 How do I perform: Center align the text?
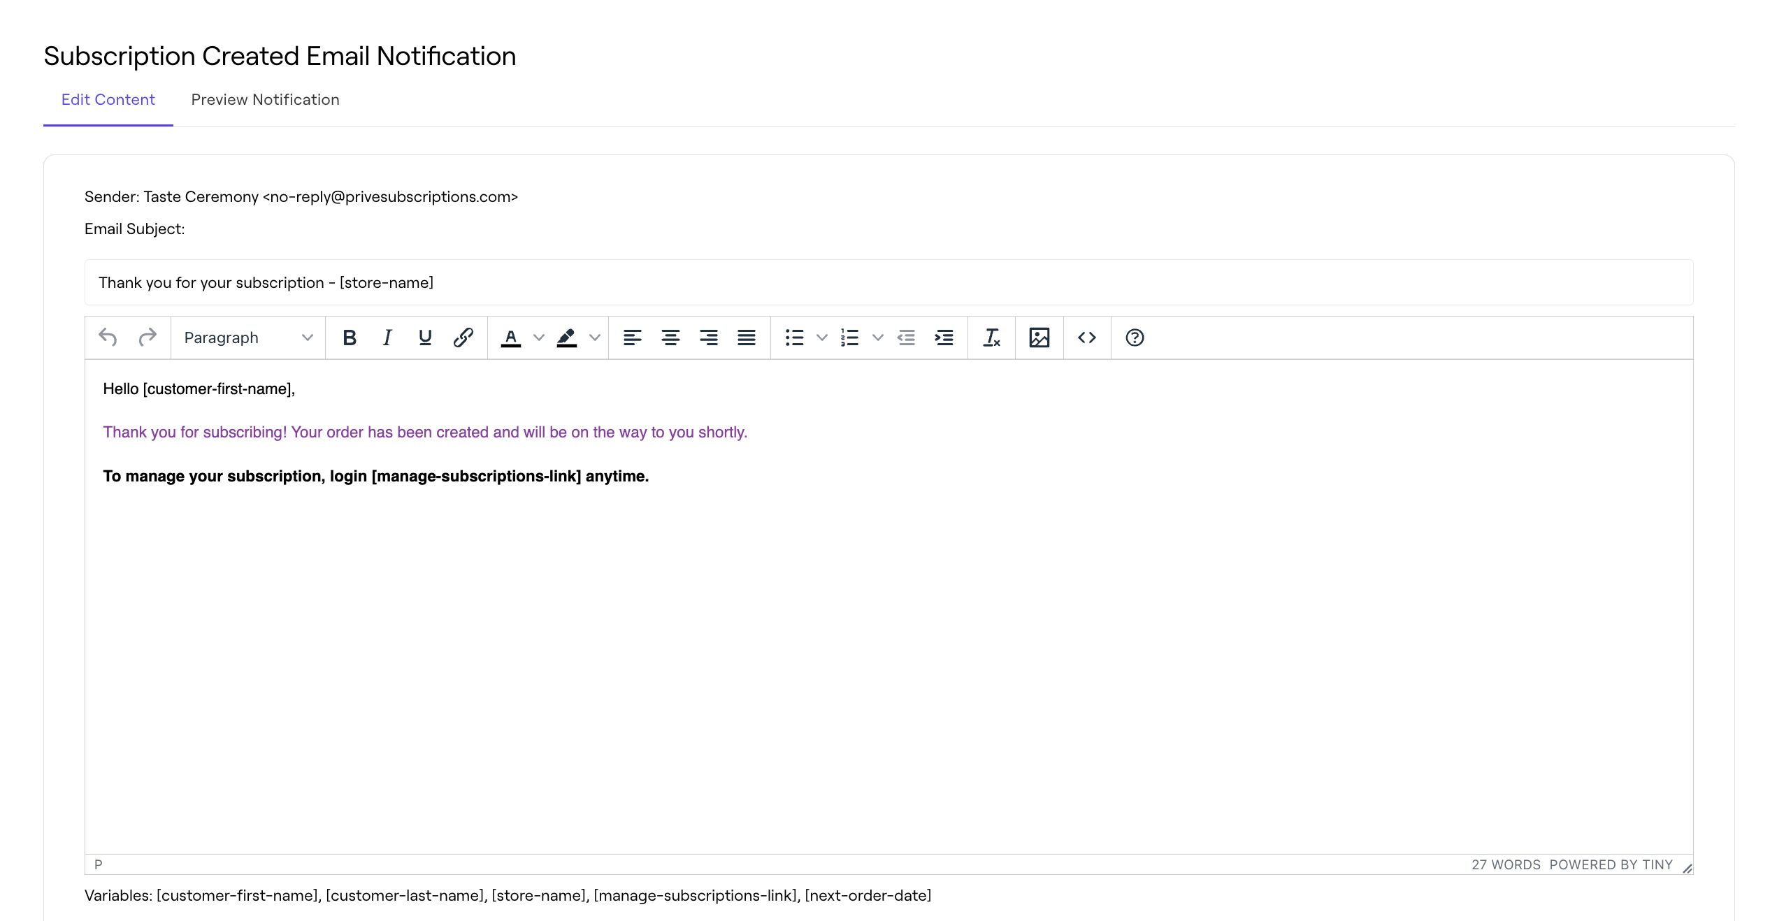(x=670, y=338)
